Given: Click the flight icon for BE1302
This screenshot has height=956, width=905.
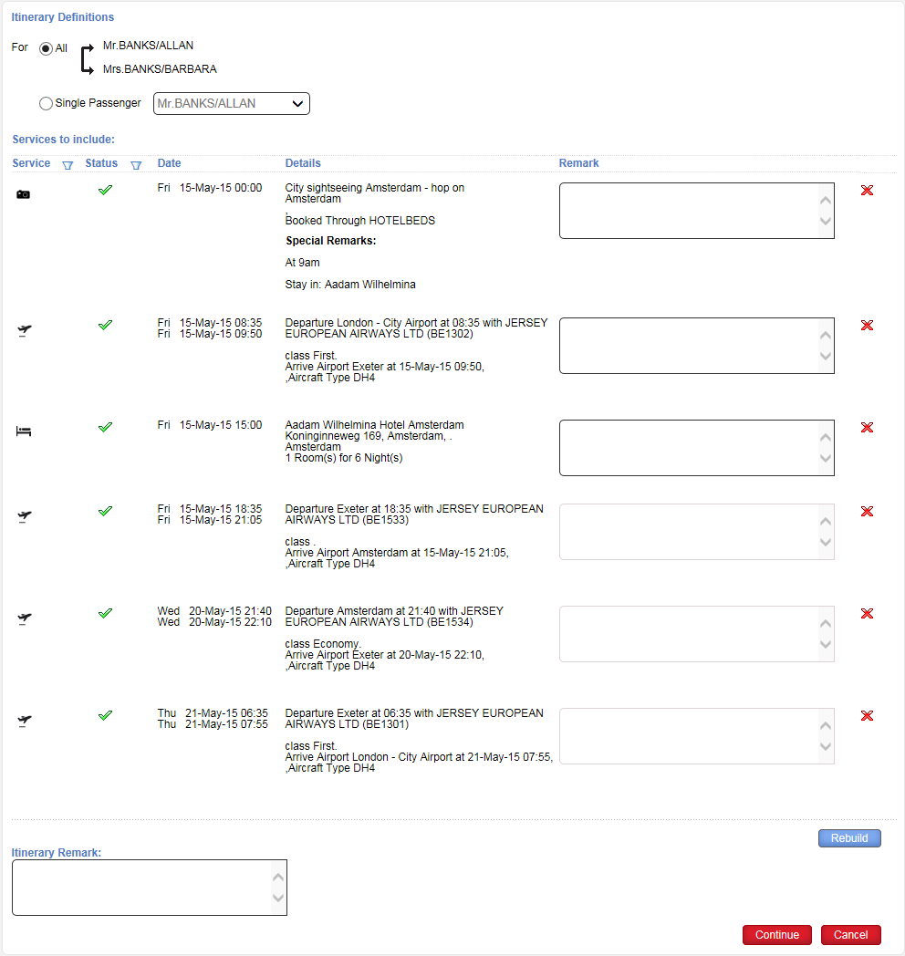Looking at the screenshot, I should [x=25, y=331].
